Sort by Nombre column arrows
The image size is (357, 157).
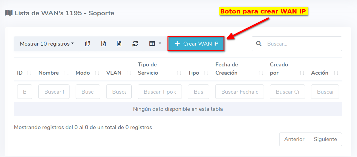point(66,73)
